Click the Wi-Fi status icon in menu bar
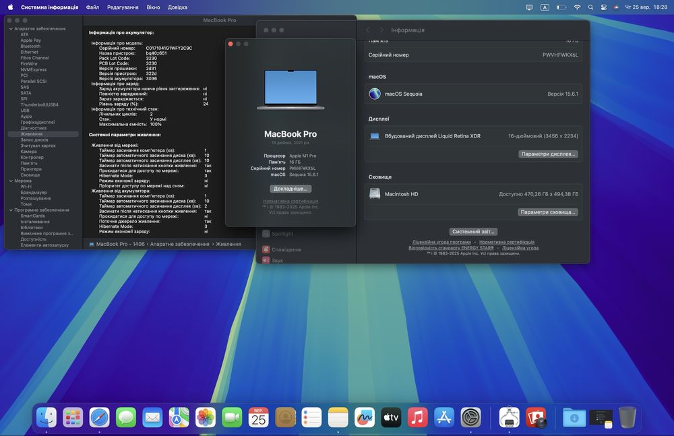The height and width of the screenshot is (436, 674). [577, 7]
